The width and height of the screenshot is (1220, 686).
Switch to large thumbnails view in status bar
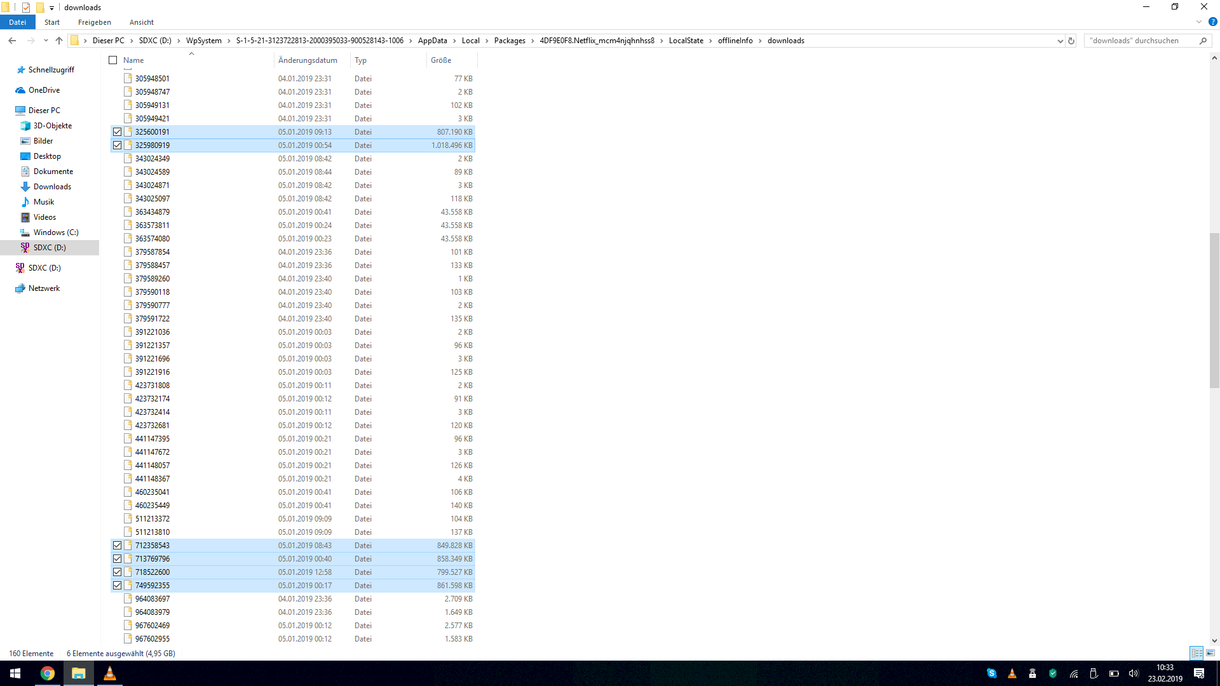[x=1210, y=653]
